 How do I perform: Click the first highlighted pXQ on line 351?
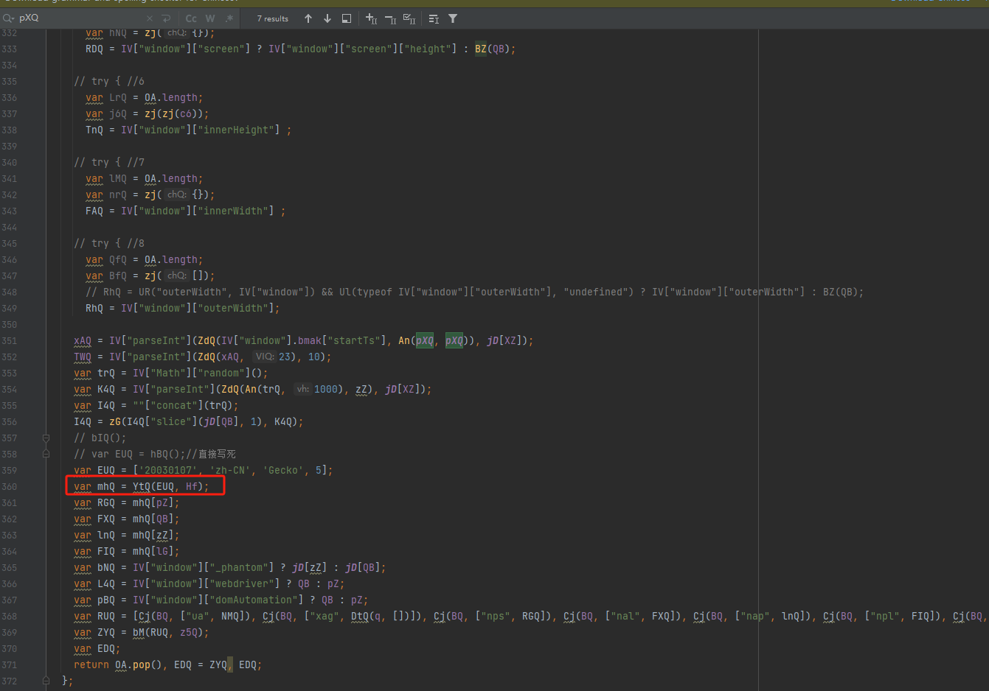point(425,340)
